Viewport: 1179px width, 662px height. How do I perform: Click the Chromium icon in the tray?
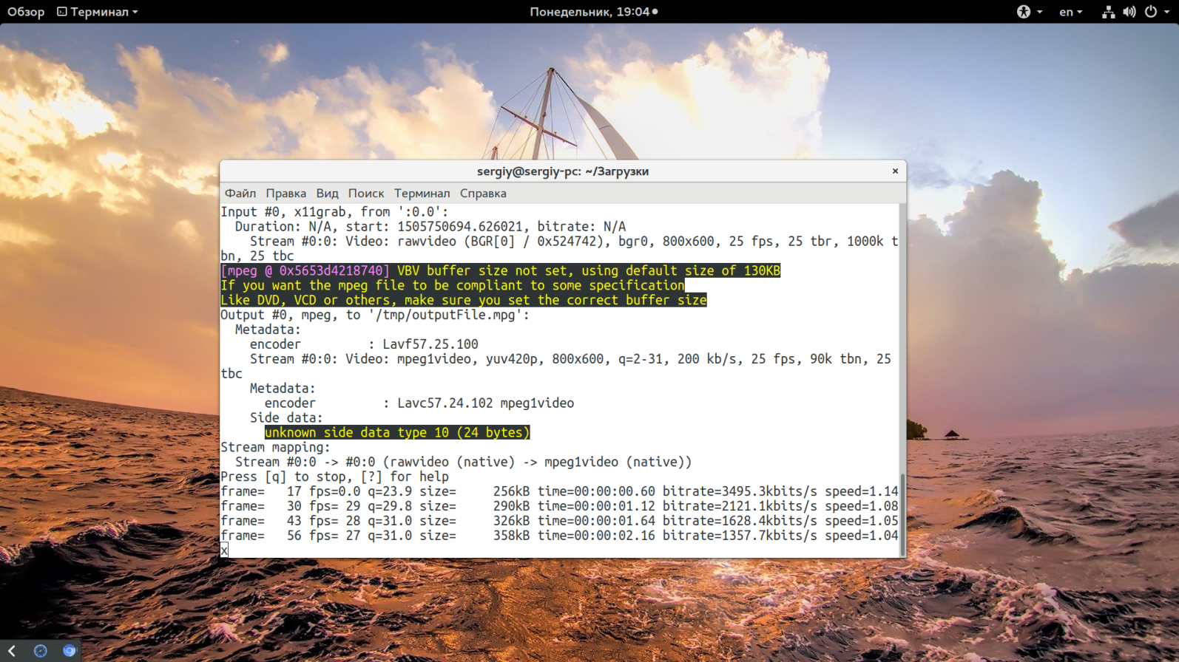[x=70, y=650]
